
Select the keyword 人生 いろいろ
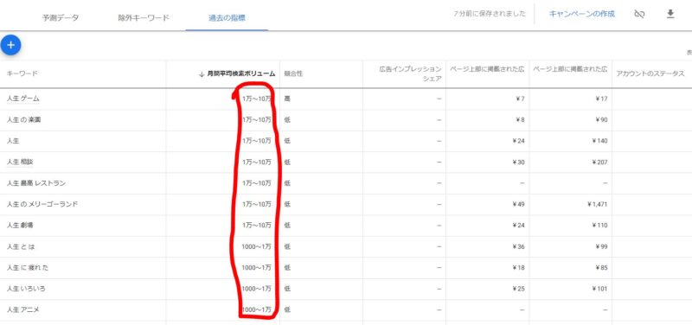click(26, 289)
